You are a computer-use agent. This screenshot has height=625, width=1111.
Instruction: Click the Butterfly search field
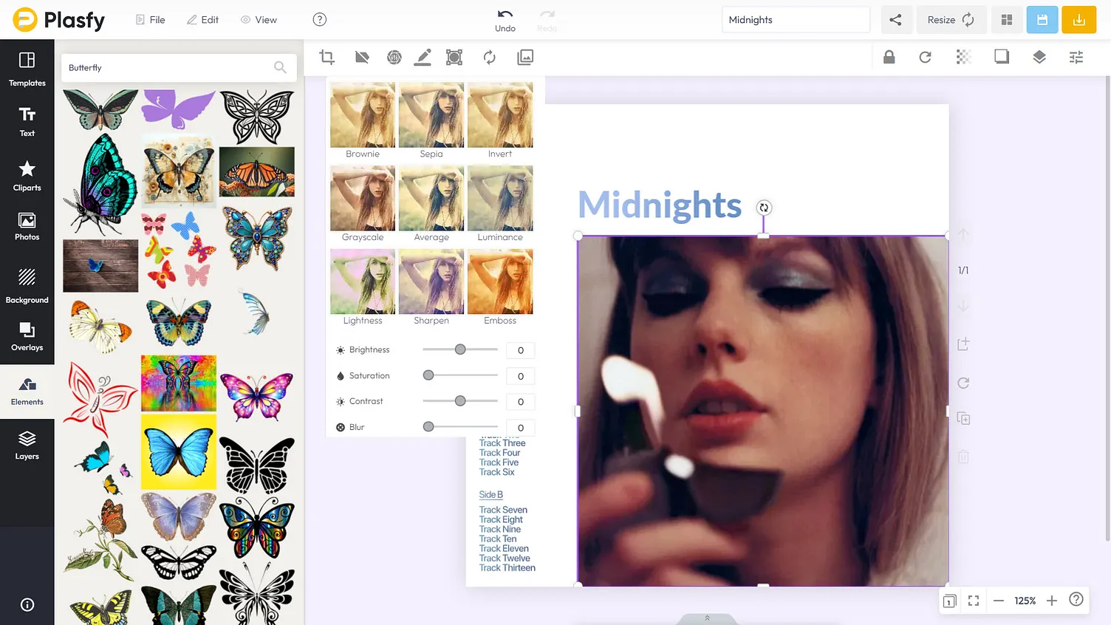[168, 68]
